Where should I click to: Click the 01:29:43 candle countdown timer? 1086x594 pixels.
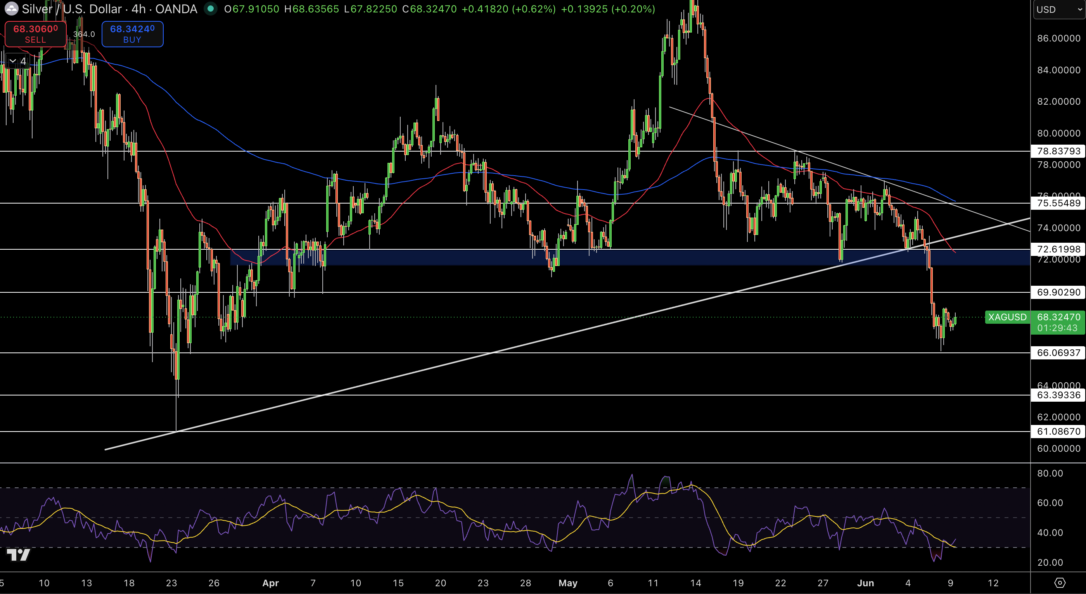(x=1057, y=328)
